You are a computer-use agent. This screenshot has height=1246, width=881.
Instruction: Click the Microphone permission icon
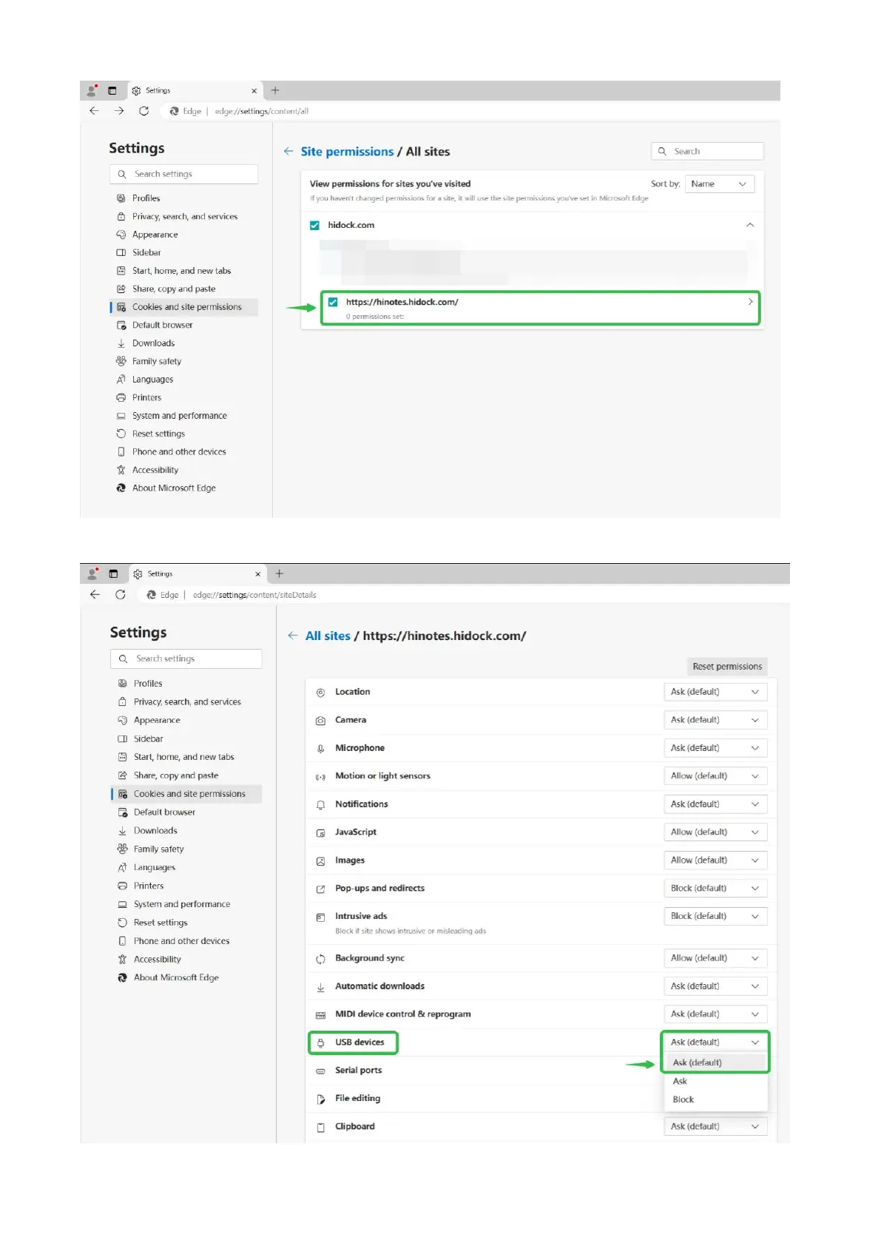pyautogui.click(x=320, y=749)
